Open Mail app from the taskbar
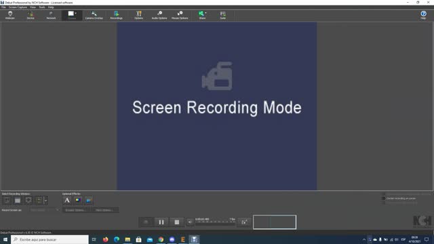Viewport: 434px width, 244px height. (150, 239)
